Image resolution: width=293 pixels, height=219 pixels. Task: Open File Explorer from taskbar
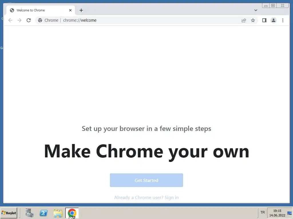[x=58, y=213]
